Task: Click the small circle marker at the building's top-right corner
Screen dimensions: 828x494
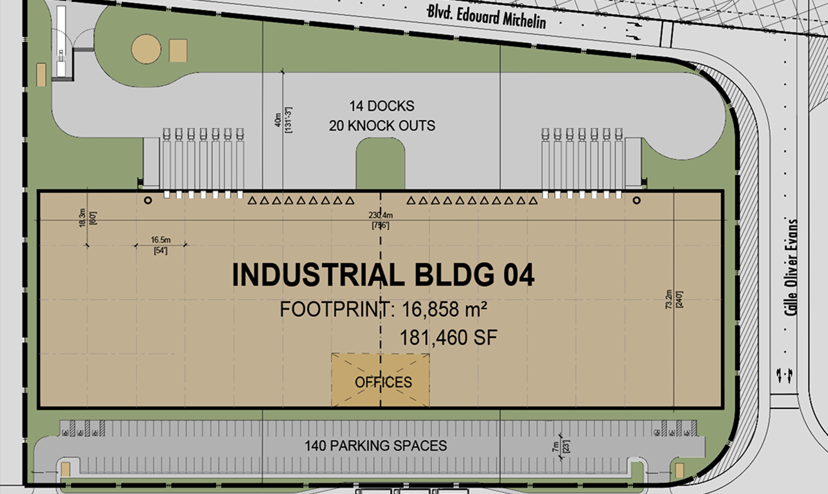Action: (637, 199)
